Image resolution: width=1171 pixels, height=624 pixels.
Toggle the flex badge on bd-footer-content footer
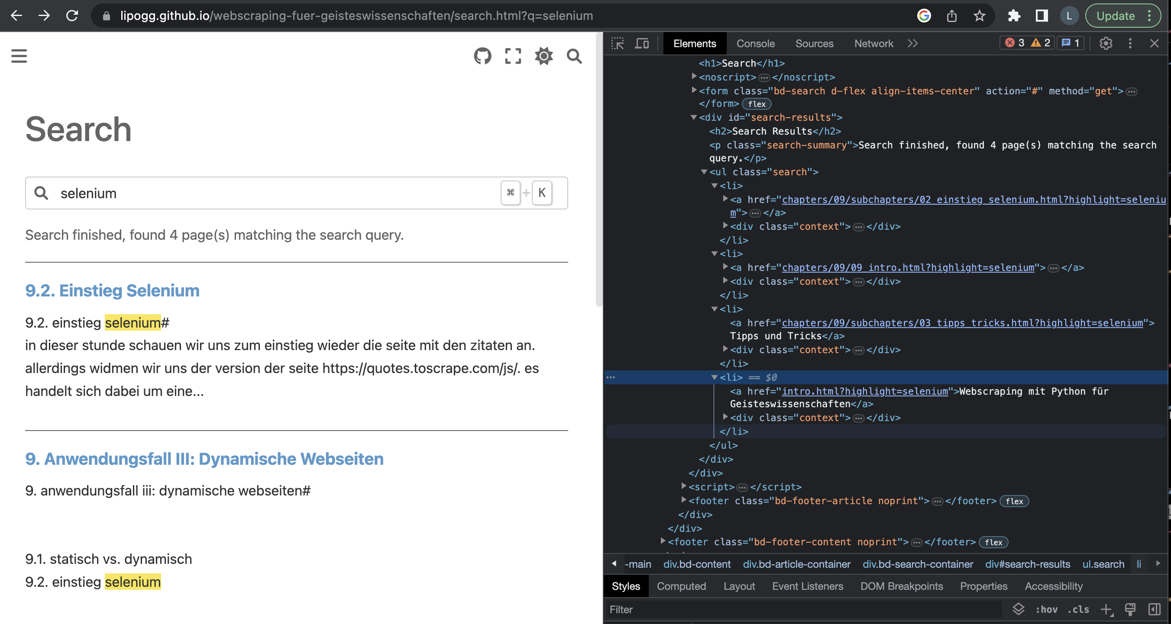(993, 542)
